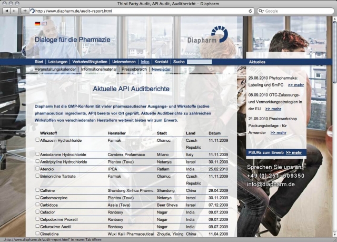
Task: Open the Google search magnifier dropdown
Action: click(x=261, y=11)
